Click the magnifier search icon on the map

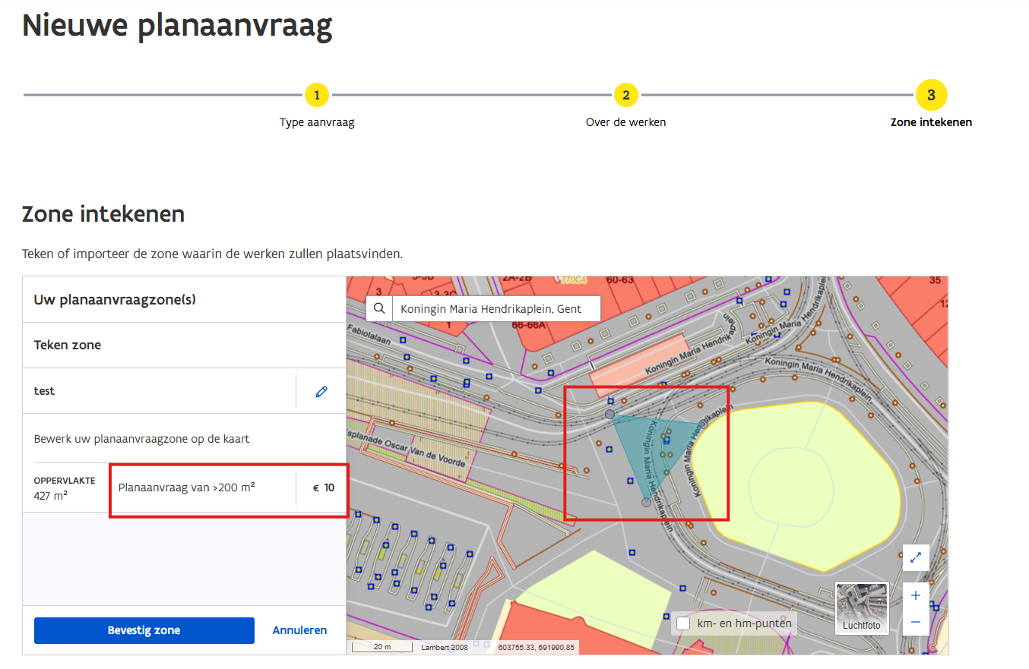[378, 309]
